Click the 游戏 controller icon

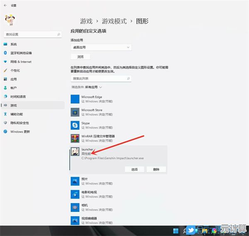(x=5, y=105)
